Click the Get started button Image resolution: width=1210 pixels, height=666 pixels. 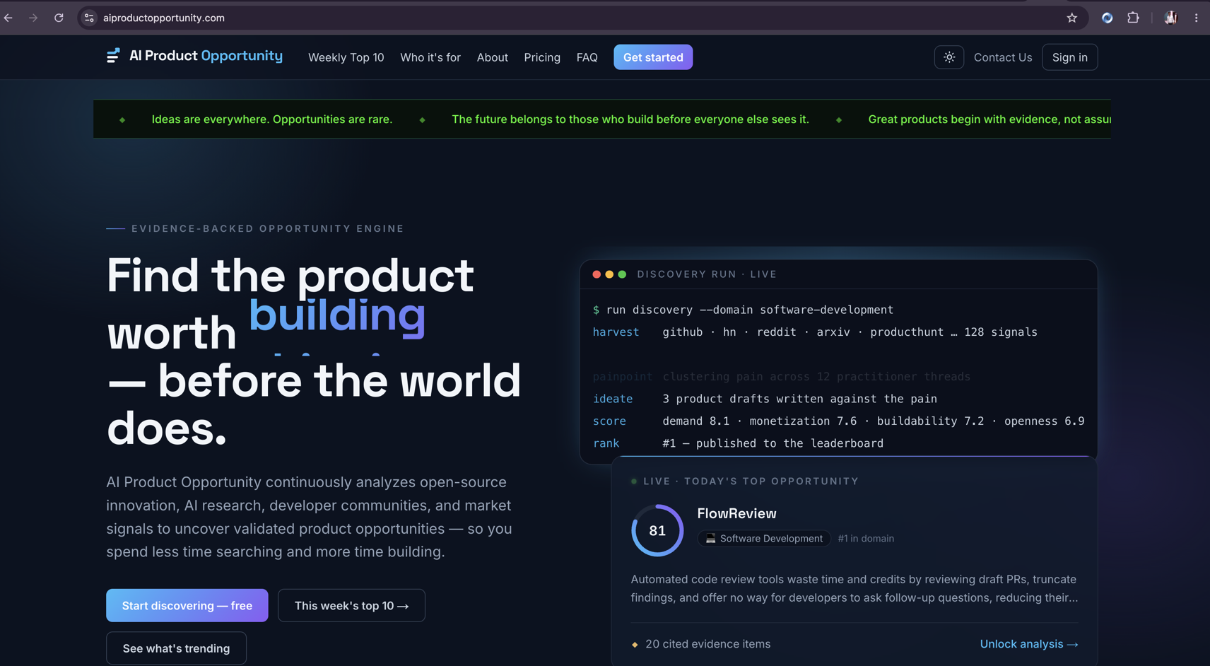tap(653, 57)
